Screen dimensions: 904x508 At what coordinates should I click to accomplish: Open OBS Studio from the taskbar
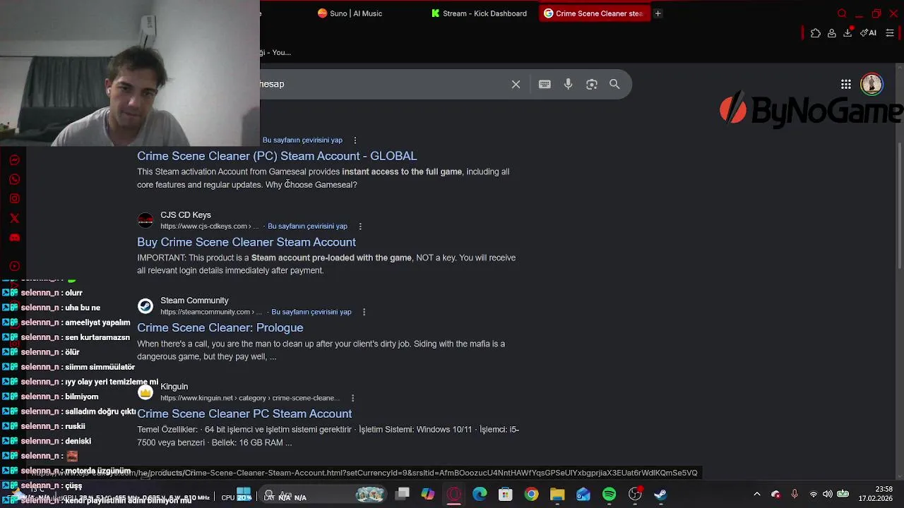pos(635,494)
